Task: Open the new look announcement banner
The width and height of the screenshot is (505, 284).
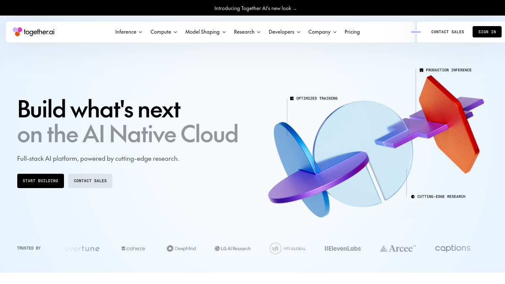Action: tap(255, 8)
